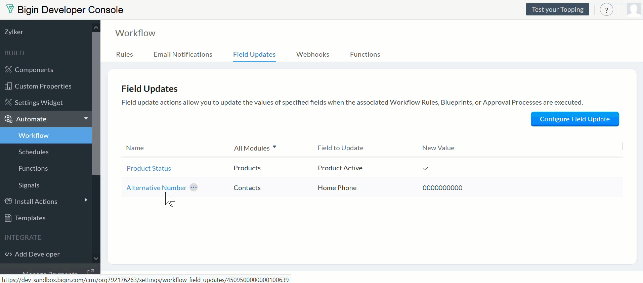Click the Add Developer code icon
Viewport: 643px width, 283px height.
pyautogui.click(x=8, y=254)
